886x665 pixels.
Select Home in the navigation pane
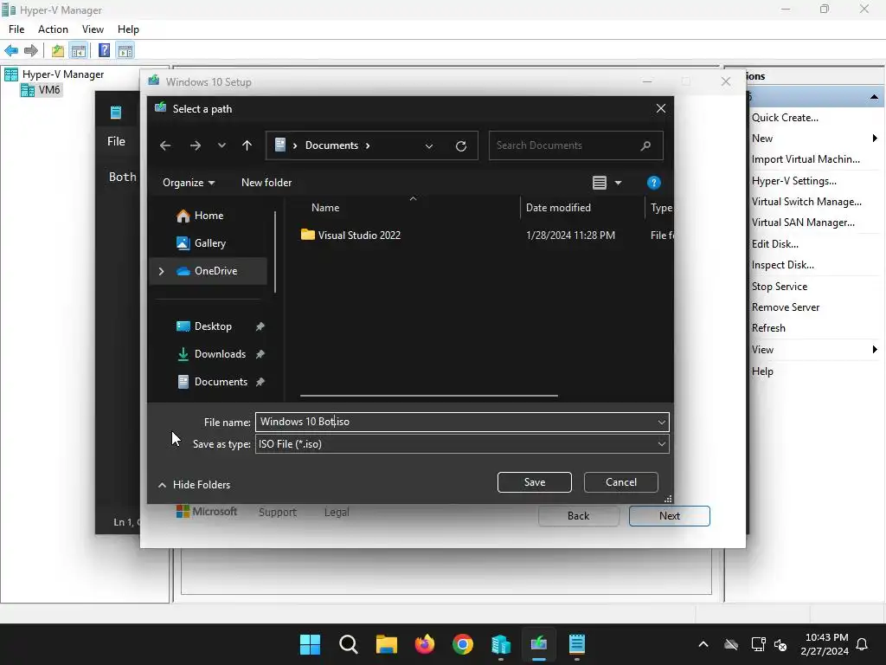[209, 216]
